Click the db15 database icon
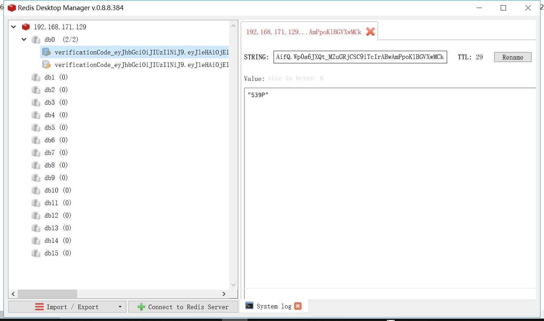 pos(36,253)
